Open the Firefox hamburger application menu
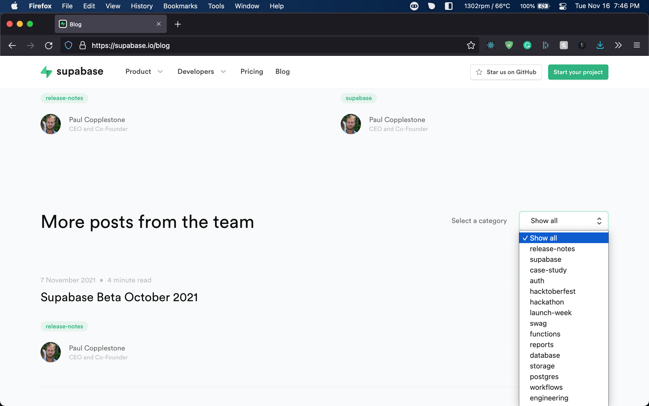The width and height of the screenshot is (649, 406). (x=637, y=45)
